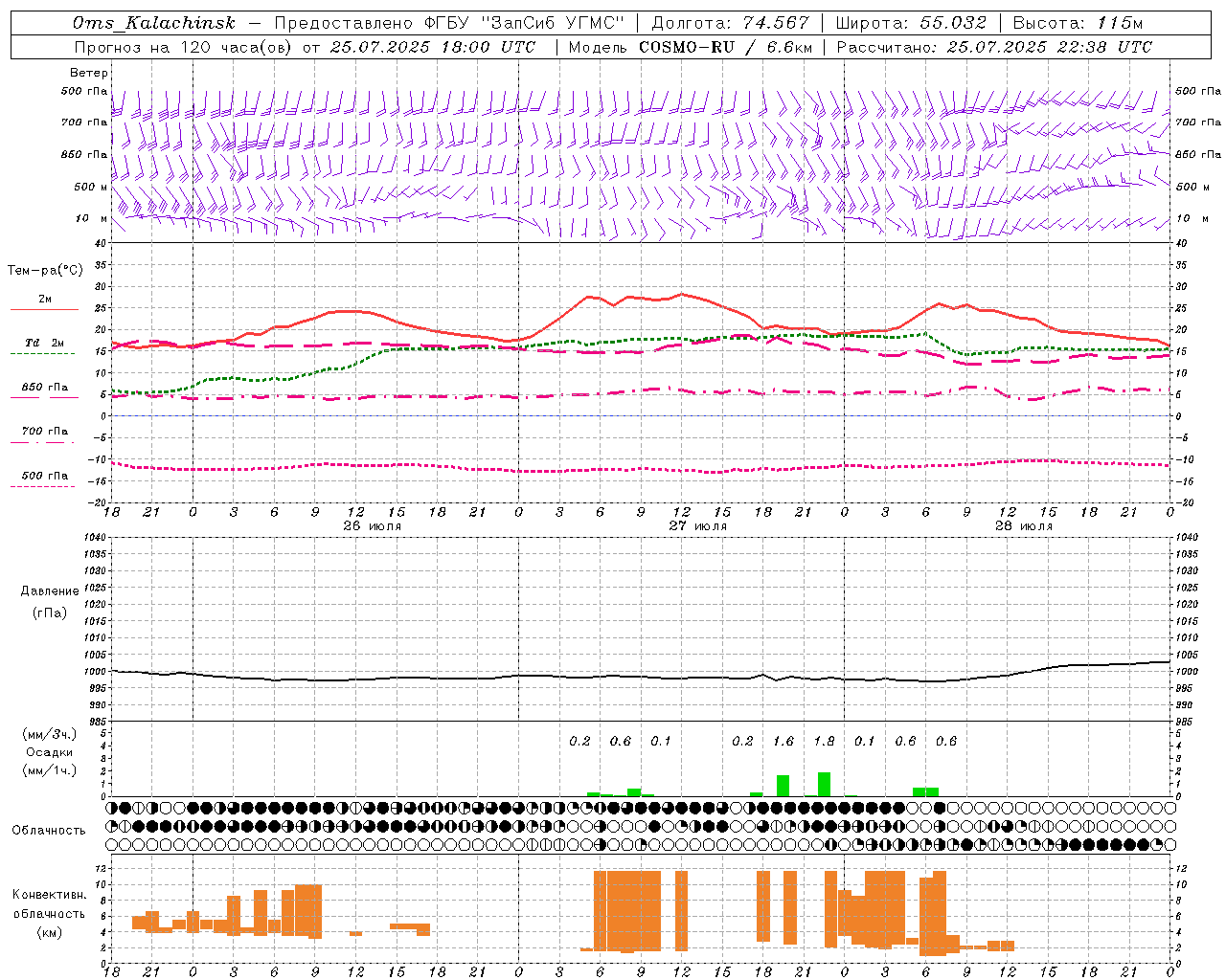
Task: Click the left 1040 pressure axis value
Action: point(94,537)
